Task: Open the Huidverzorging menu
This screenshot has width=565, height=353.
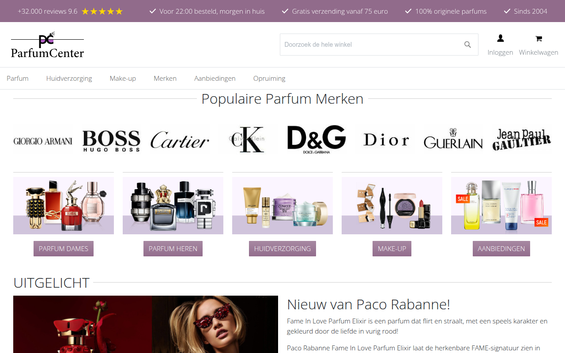Action: coord(69,79)
